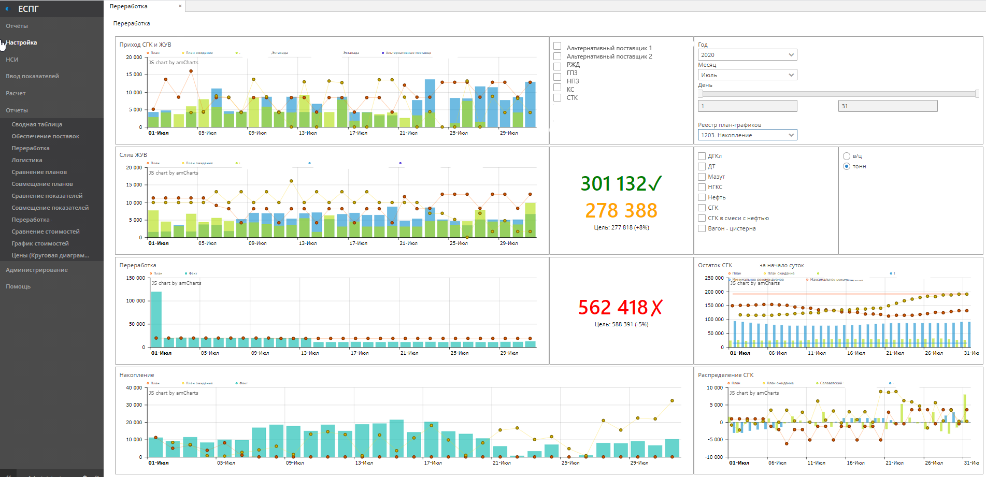Viewport: 986px width, 477px height.
Task: Tick the Альтернативный поставщик 2 checkbox
Action: 558,56
